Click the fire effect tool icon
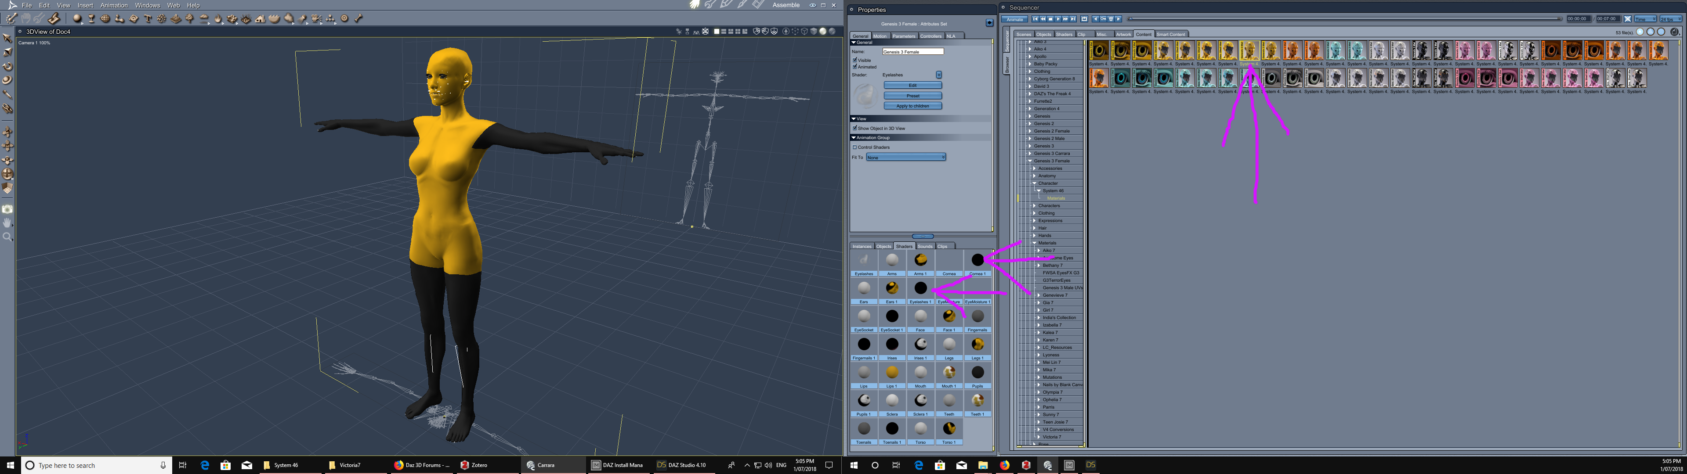Viewport: 1687px width, 474px height. coord(217,18)
